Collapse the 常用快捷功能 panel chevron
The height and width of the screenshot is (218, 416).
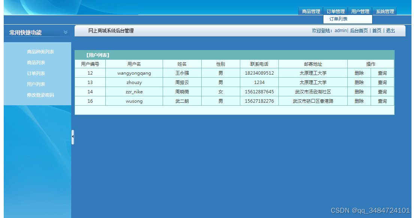coord(66,32)
